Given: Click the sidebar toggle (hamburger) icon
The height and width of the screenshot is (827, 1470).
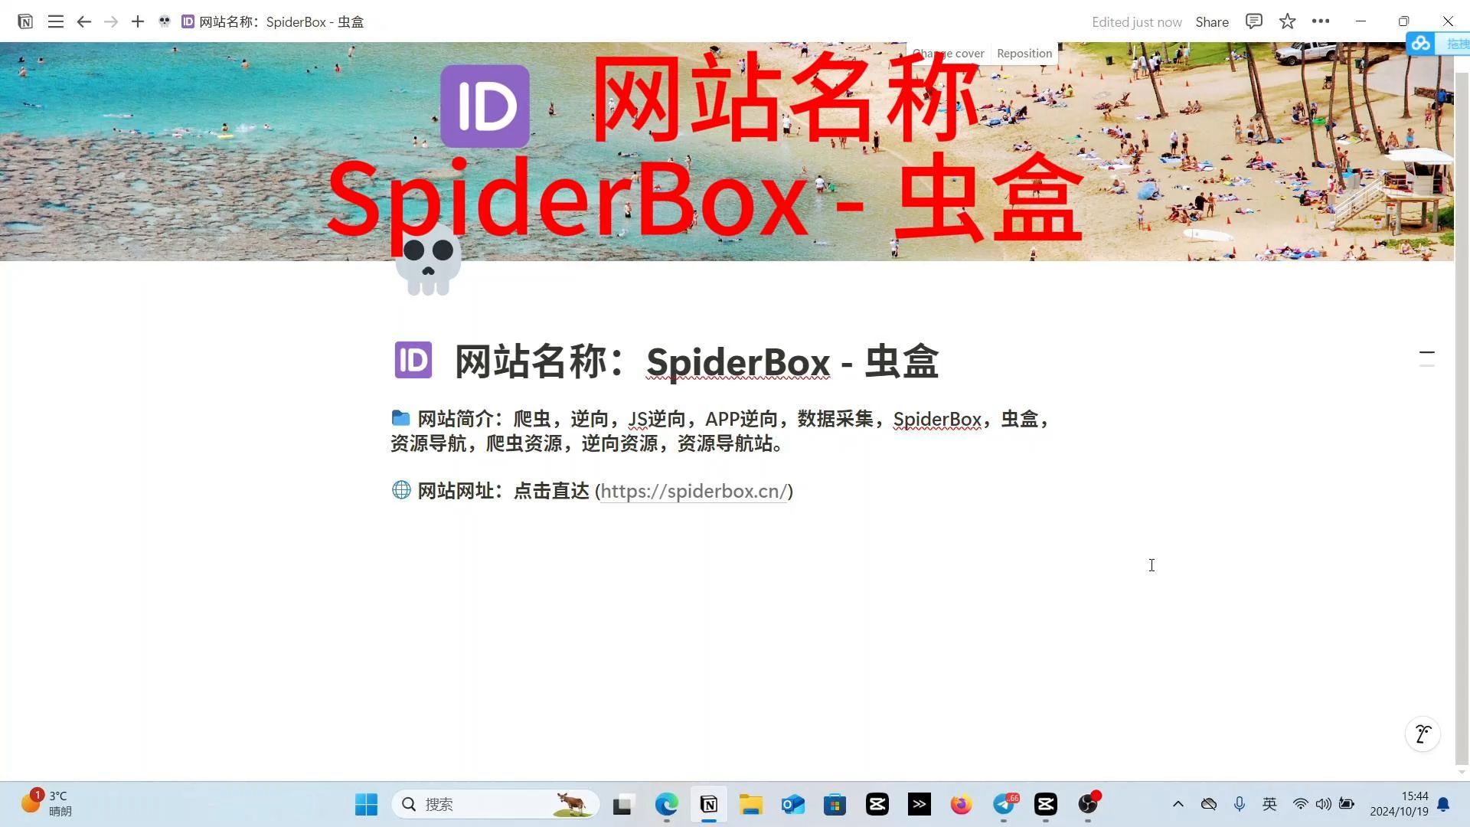Looking at the screenshot, I should [54, 21].
